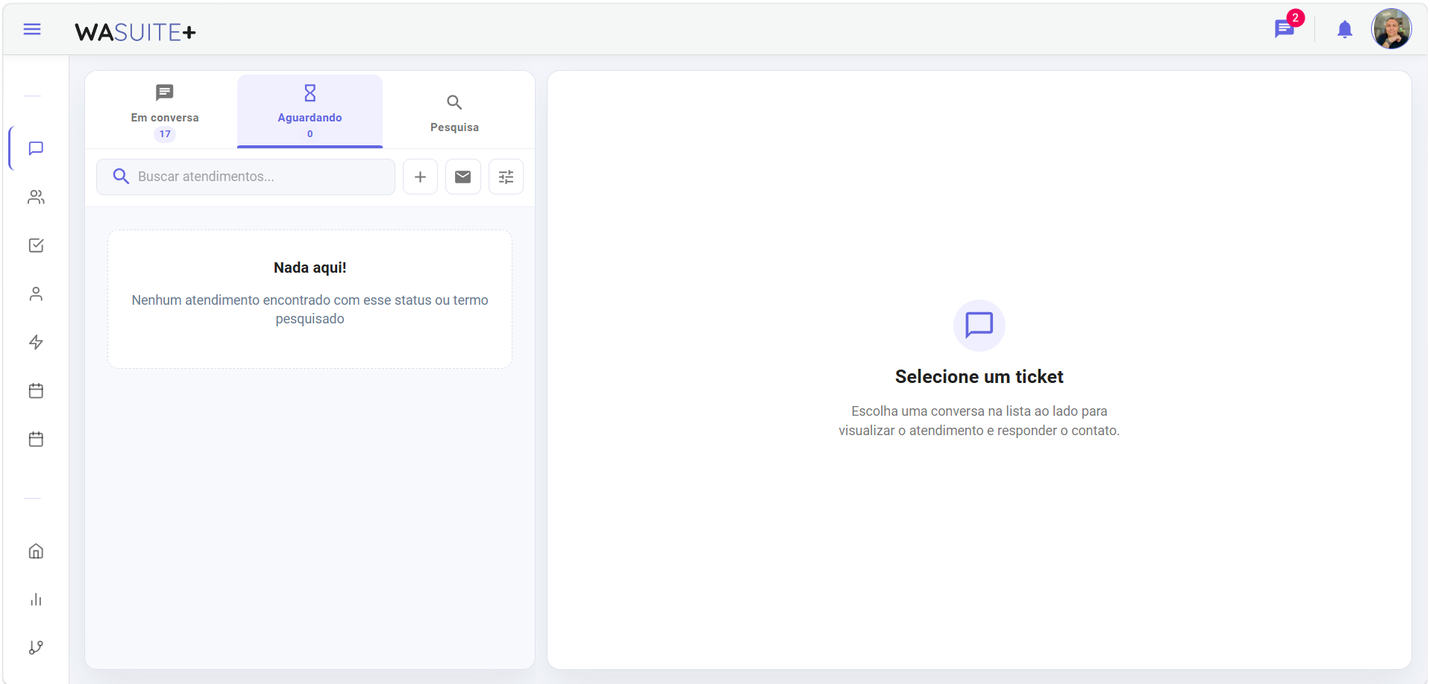Open the git branch sidebar icon
Viewport: 1430px width, 684px height.
point(36,647)
